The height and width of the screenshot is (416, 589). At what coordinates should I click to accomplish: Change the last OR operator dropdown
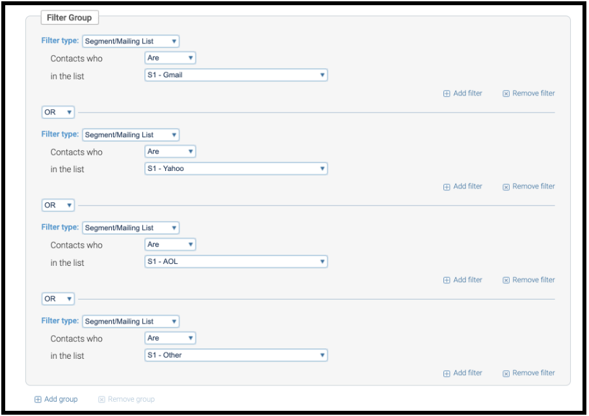(x=58, y=298)
